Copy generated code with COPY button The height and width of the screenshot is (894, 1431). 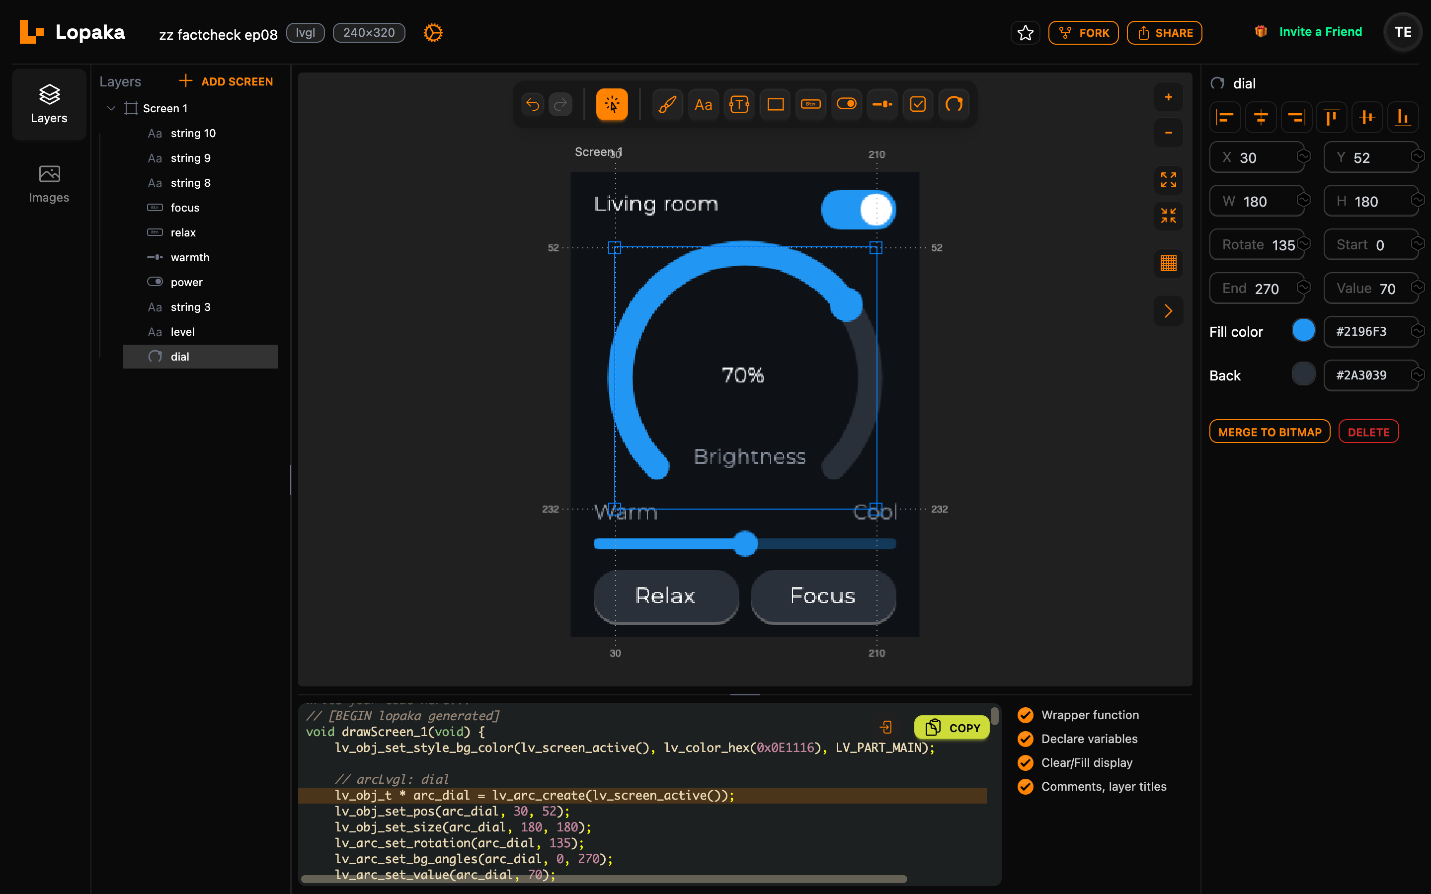click(x=952, y=727)
